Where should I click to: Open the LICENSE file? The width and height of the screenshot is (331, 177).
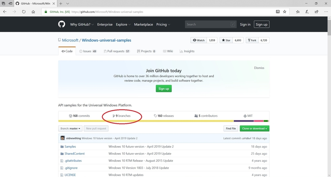[70, 175]
